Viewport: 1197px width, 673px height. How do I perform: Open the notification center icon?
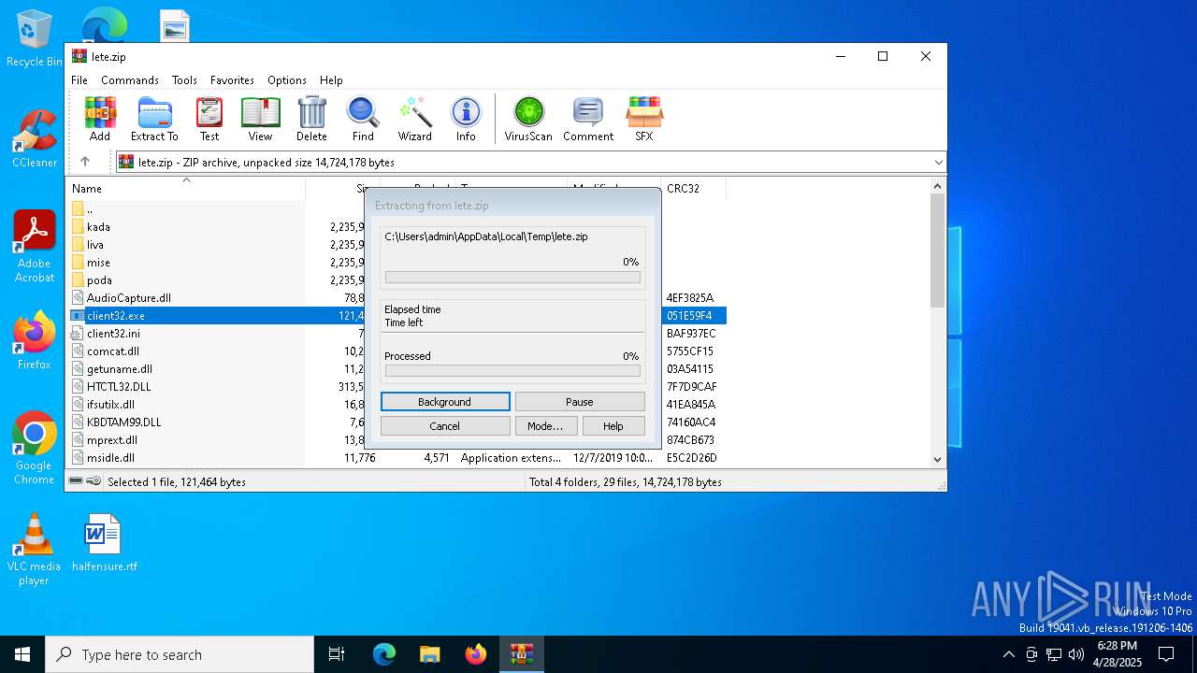(1166, 654)
